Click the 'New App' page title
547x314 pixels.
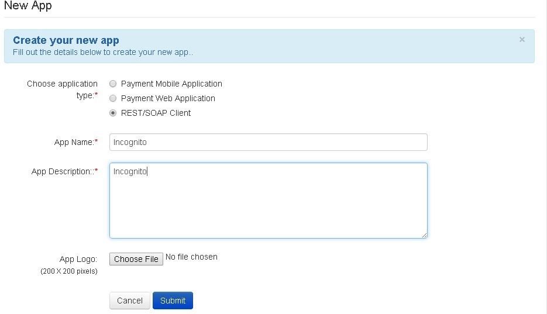coord(28,6)
